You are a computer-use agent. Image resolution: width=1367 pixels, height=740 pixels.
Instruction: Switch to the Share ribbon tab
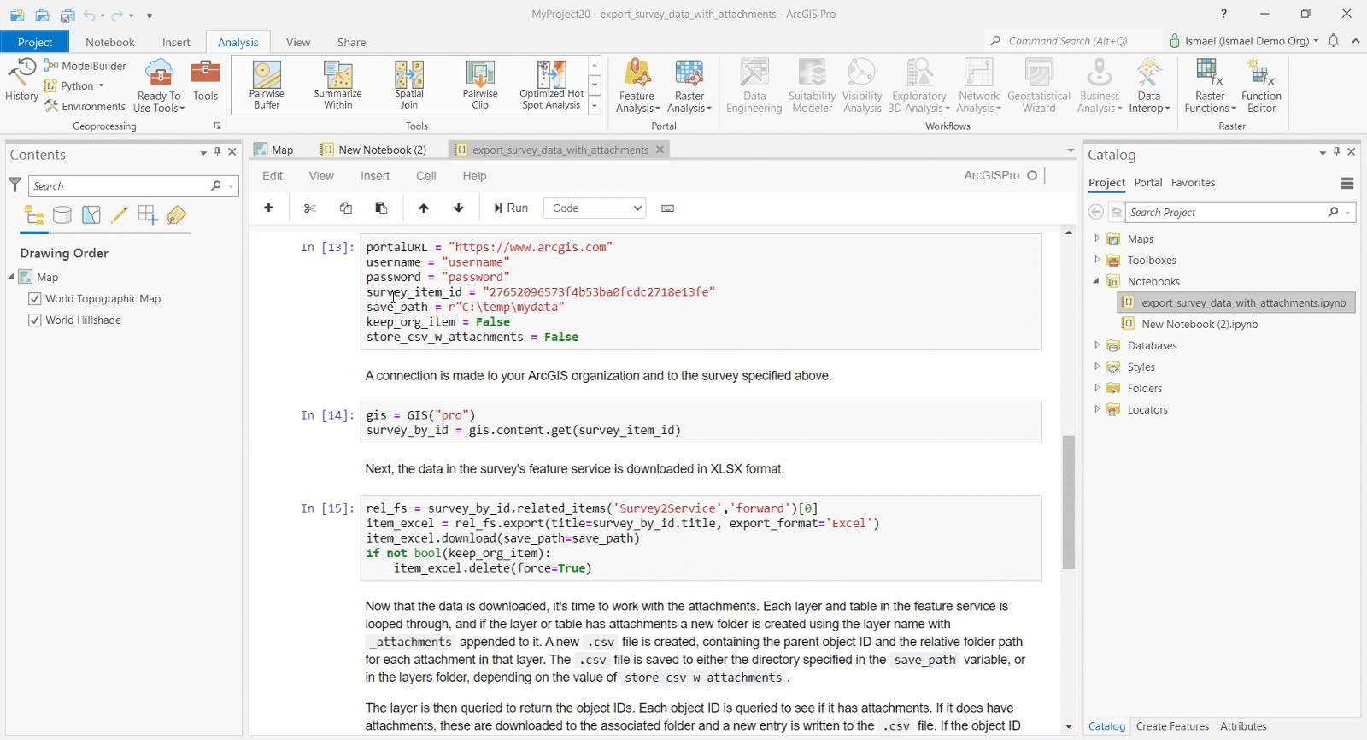point(351,42)
